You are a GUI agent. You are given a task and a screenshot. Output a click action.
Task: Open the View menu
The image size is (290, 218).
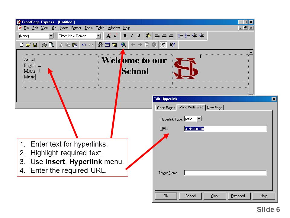(x=45, y=28)
